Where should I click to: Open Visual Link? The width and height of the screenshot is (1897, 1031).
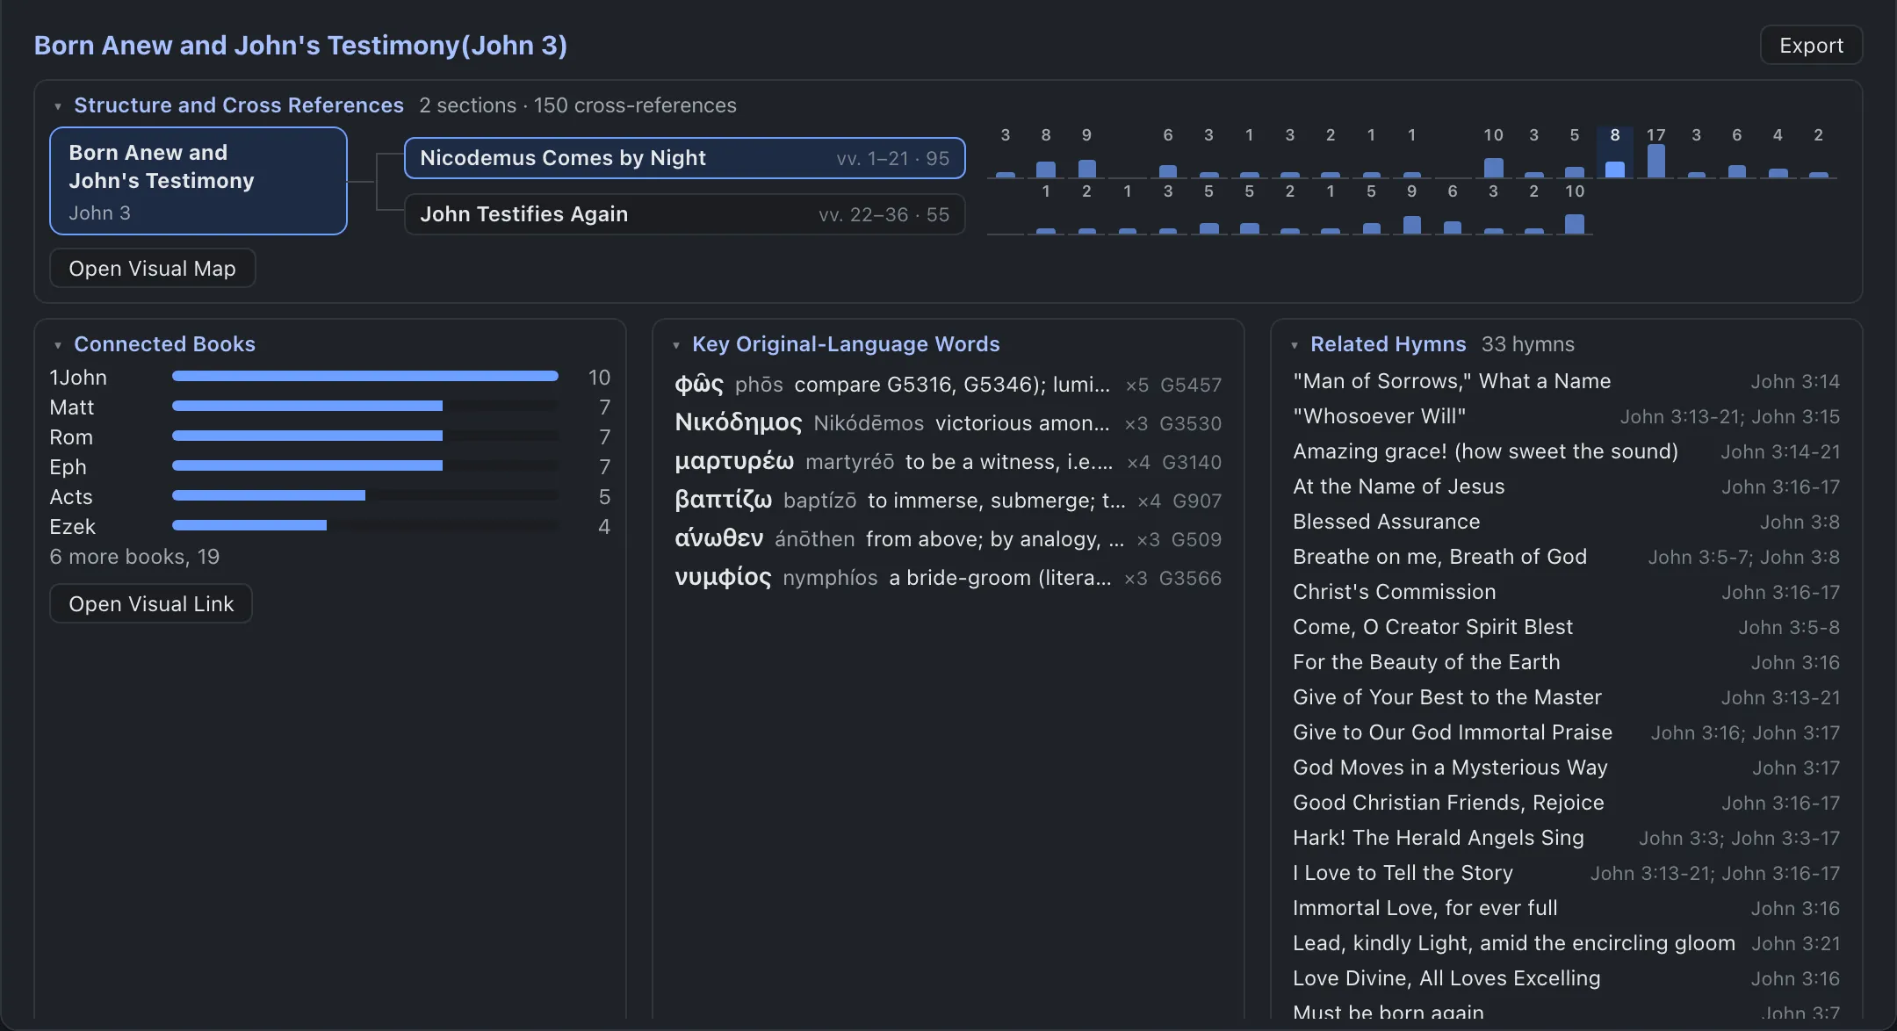pos(151,603)
